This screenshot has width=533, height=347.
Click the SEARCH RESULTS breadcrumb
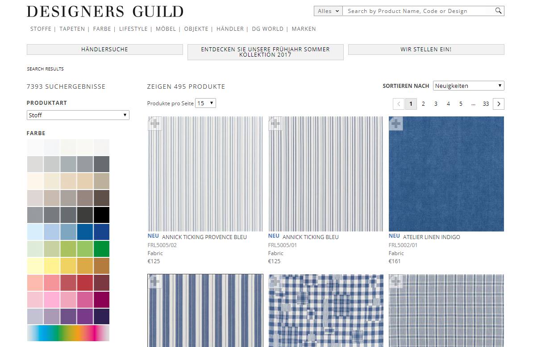click(45, 69)
